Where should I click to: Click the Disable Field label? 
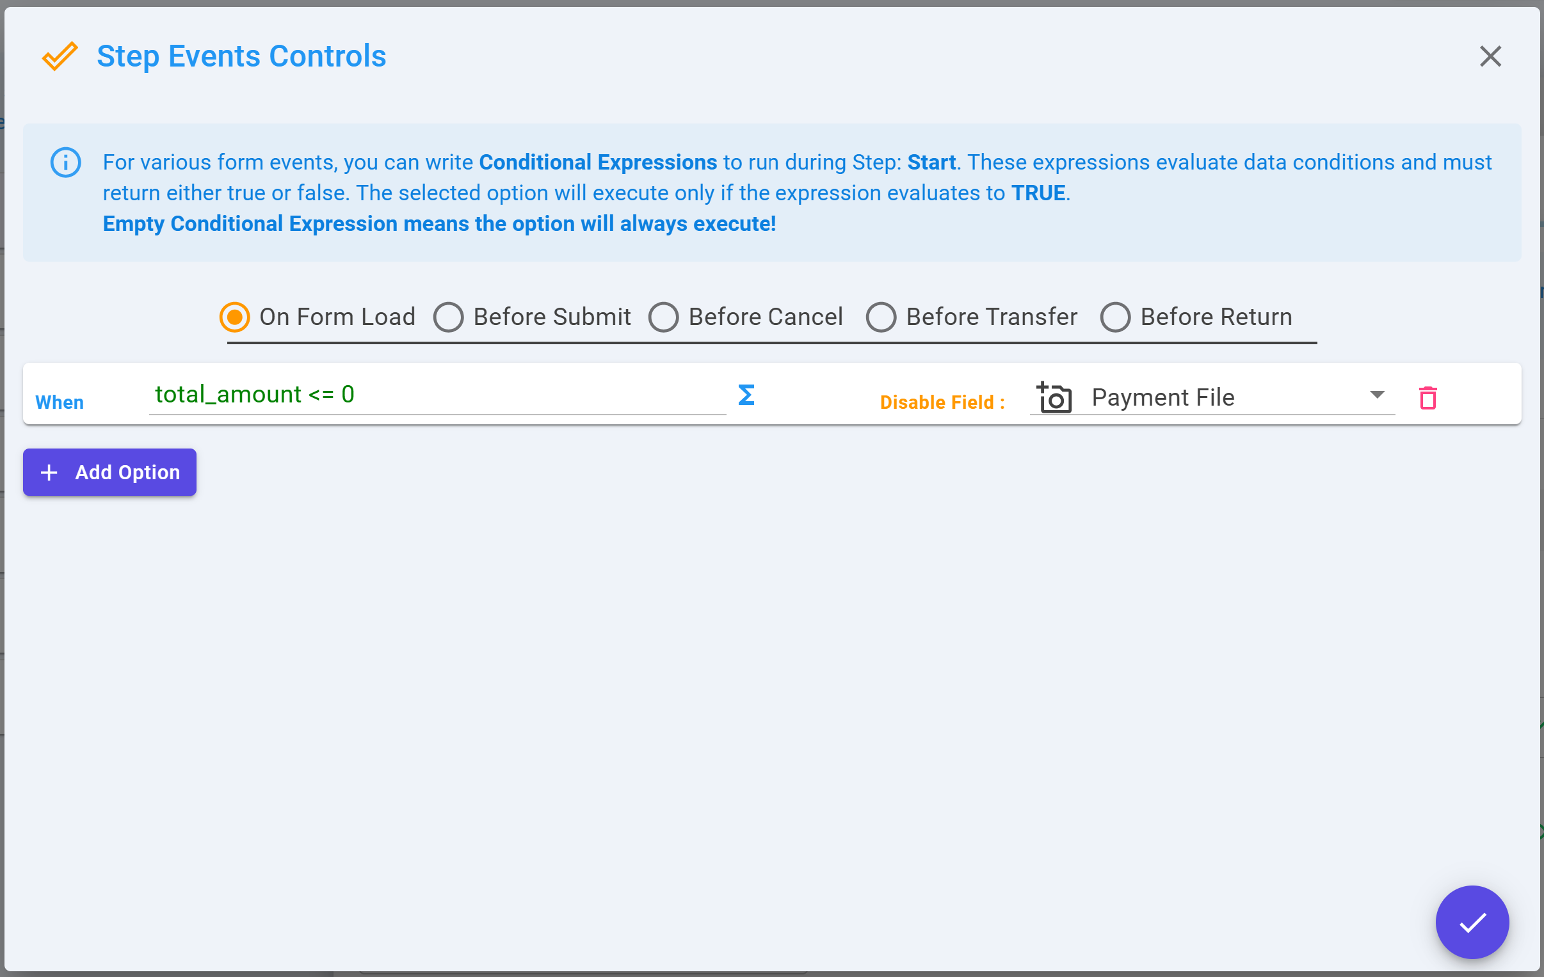tap(942, 402)
